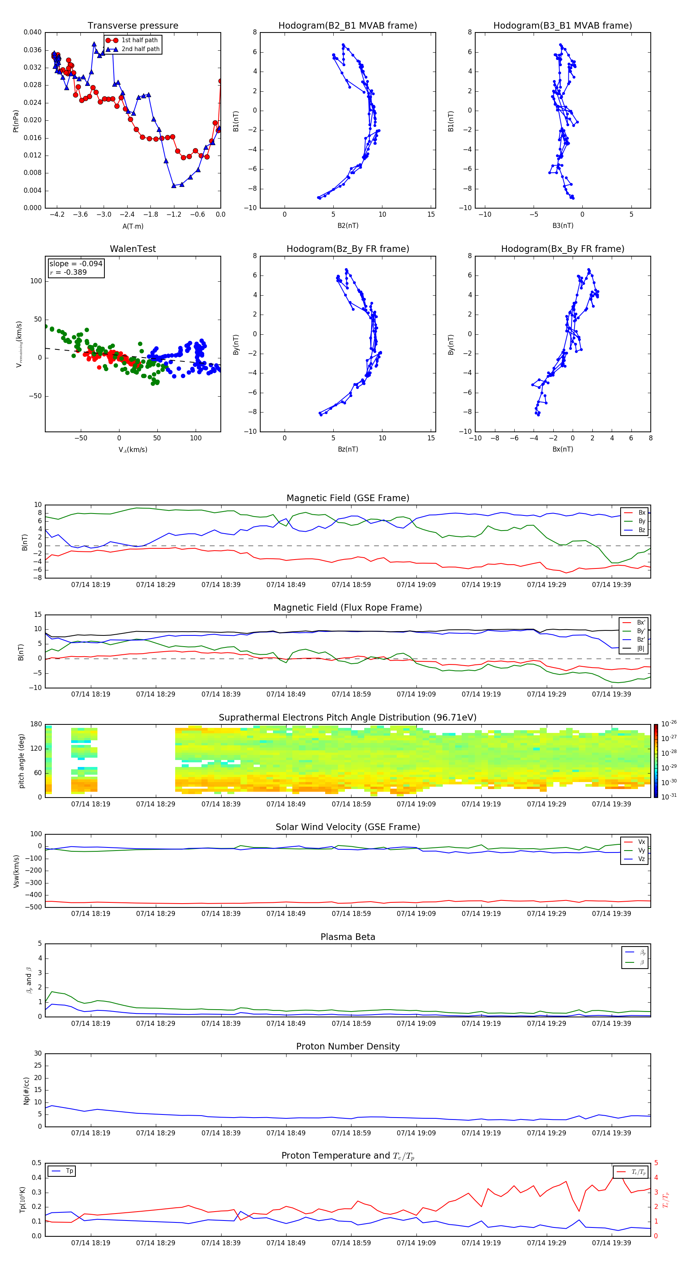Screen dimensions: 696x1277
Task: Select the β legend entry in Plasma Beta
Action: [x=635, y=962]
